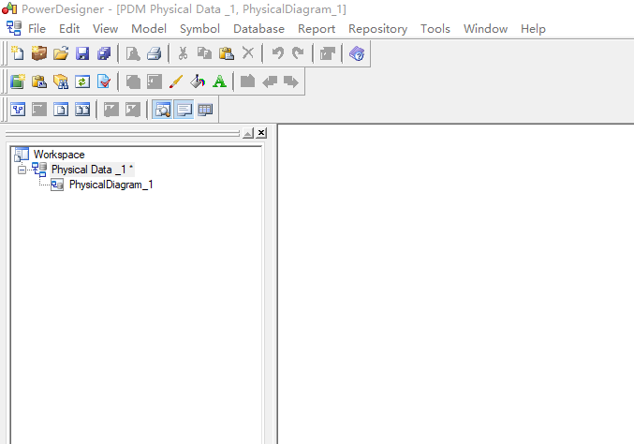Collapse the Physical Data _1 tree node
Viewport: 634px width, 444px height.
tap(22, 170)
